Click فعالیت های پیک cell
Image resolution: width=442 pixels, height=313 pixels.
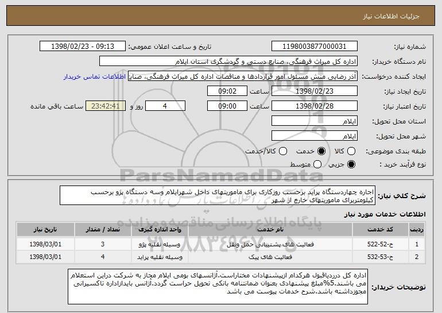270,257
